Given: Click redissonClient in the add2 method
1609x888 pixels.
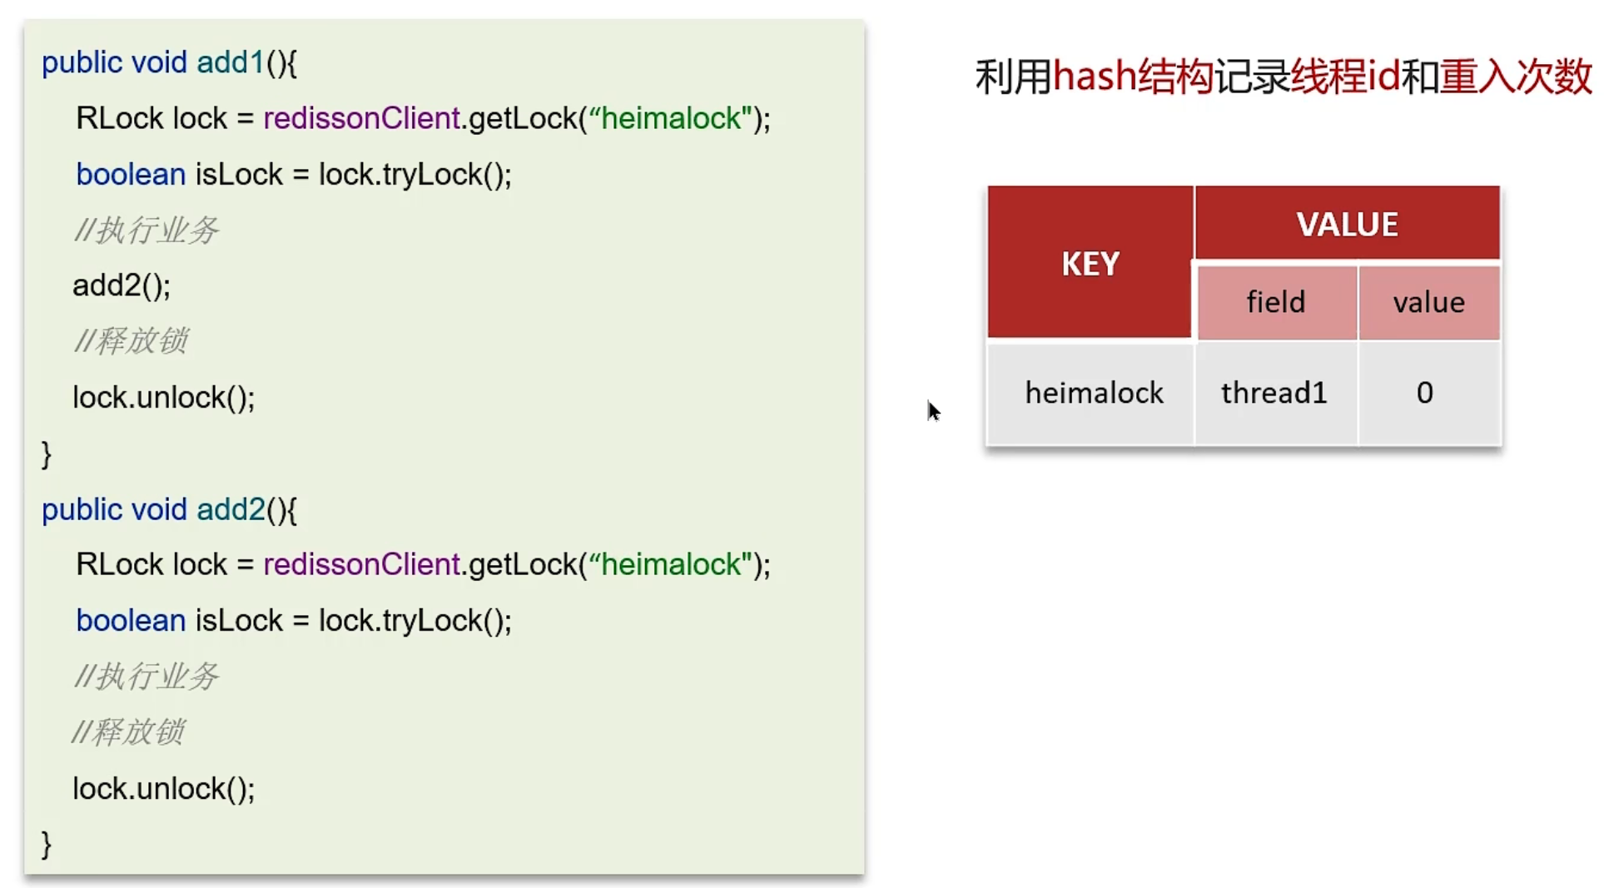Looking at the screenshot, I should [361, 564].
